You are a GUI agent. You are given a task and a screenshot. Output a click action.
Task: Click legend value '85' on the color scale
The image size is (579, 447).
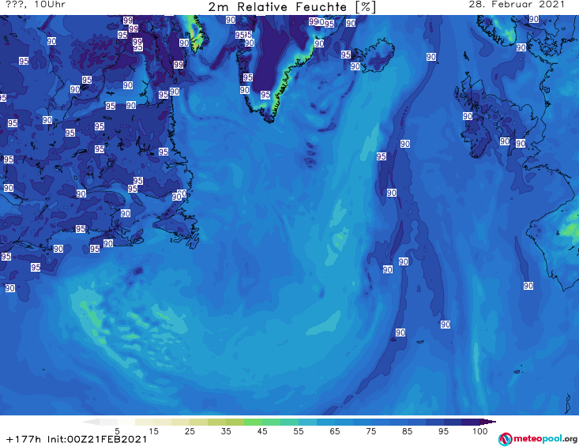tap(407, 431)
